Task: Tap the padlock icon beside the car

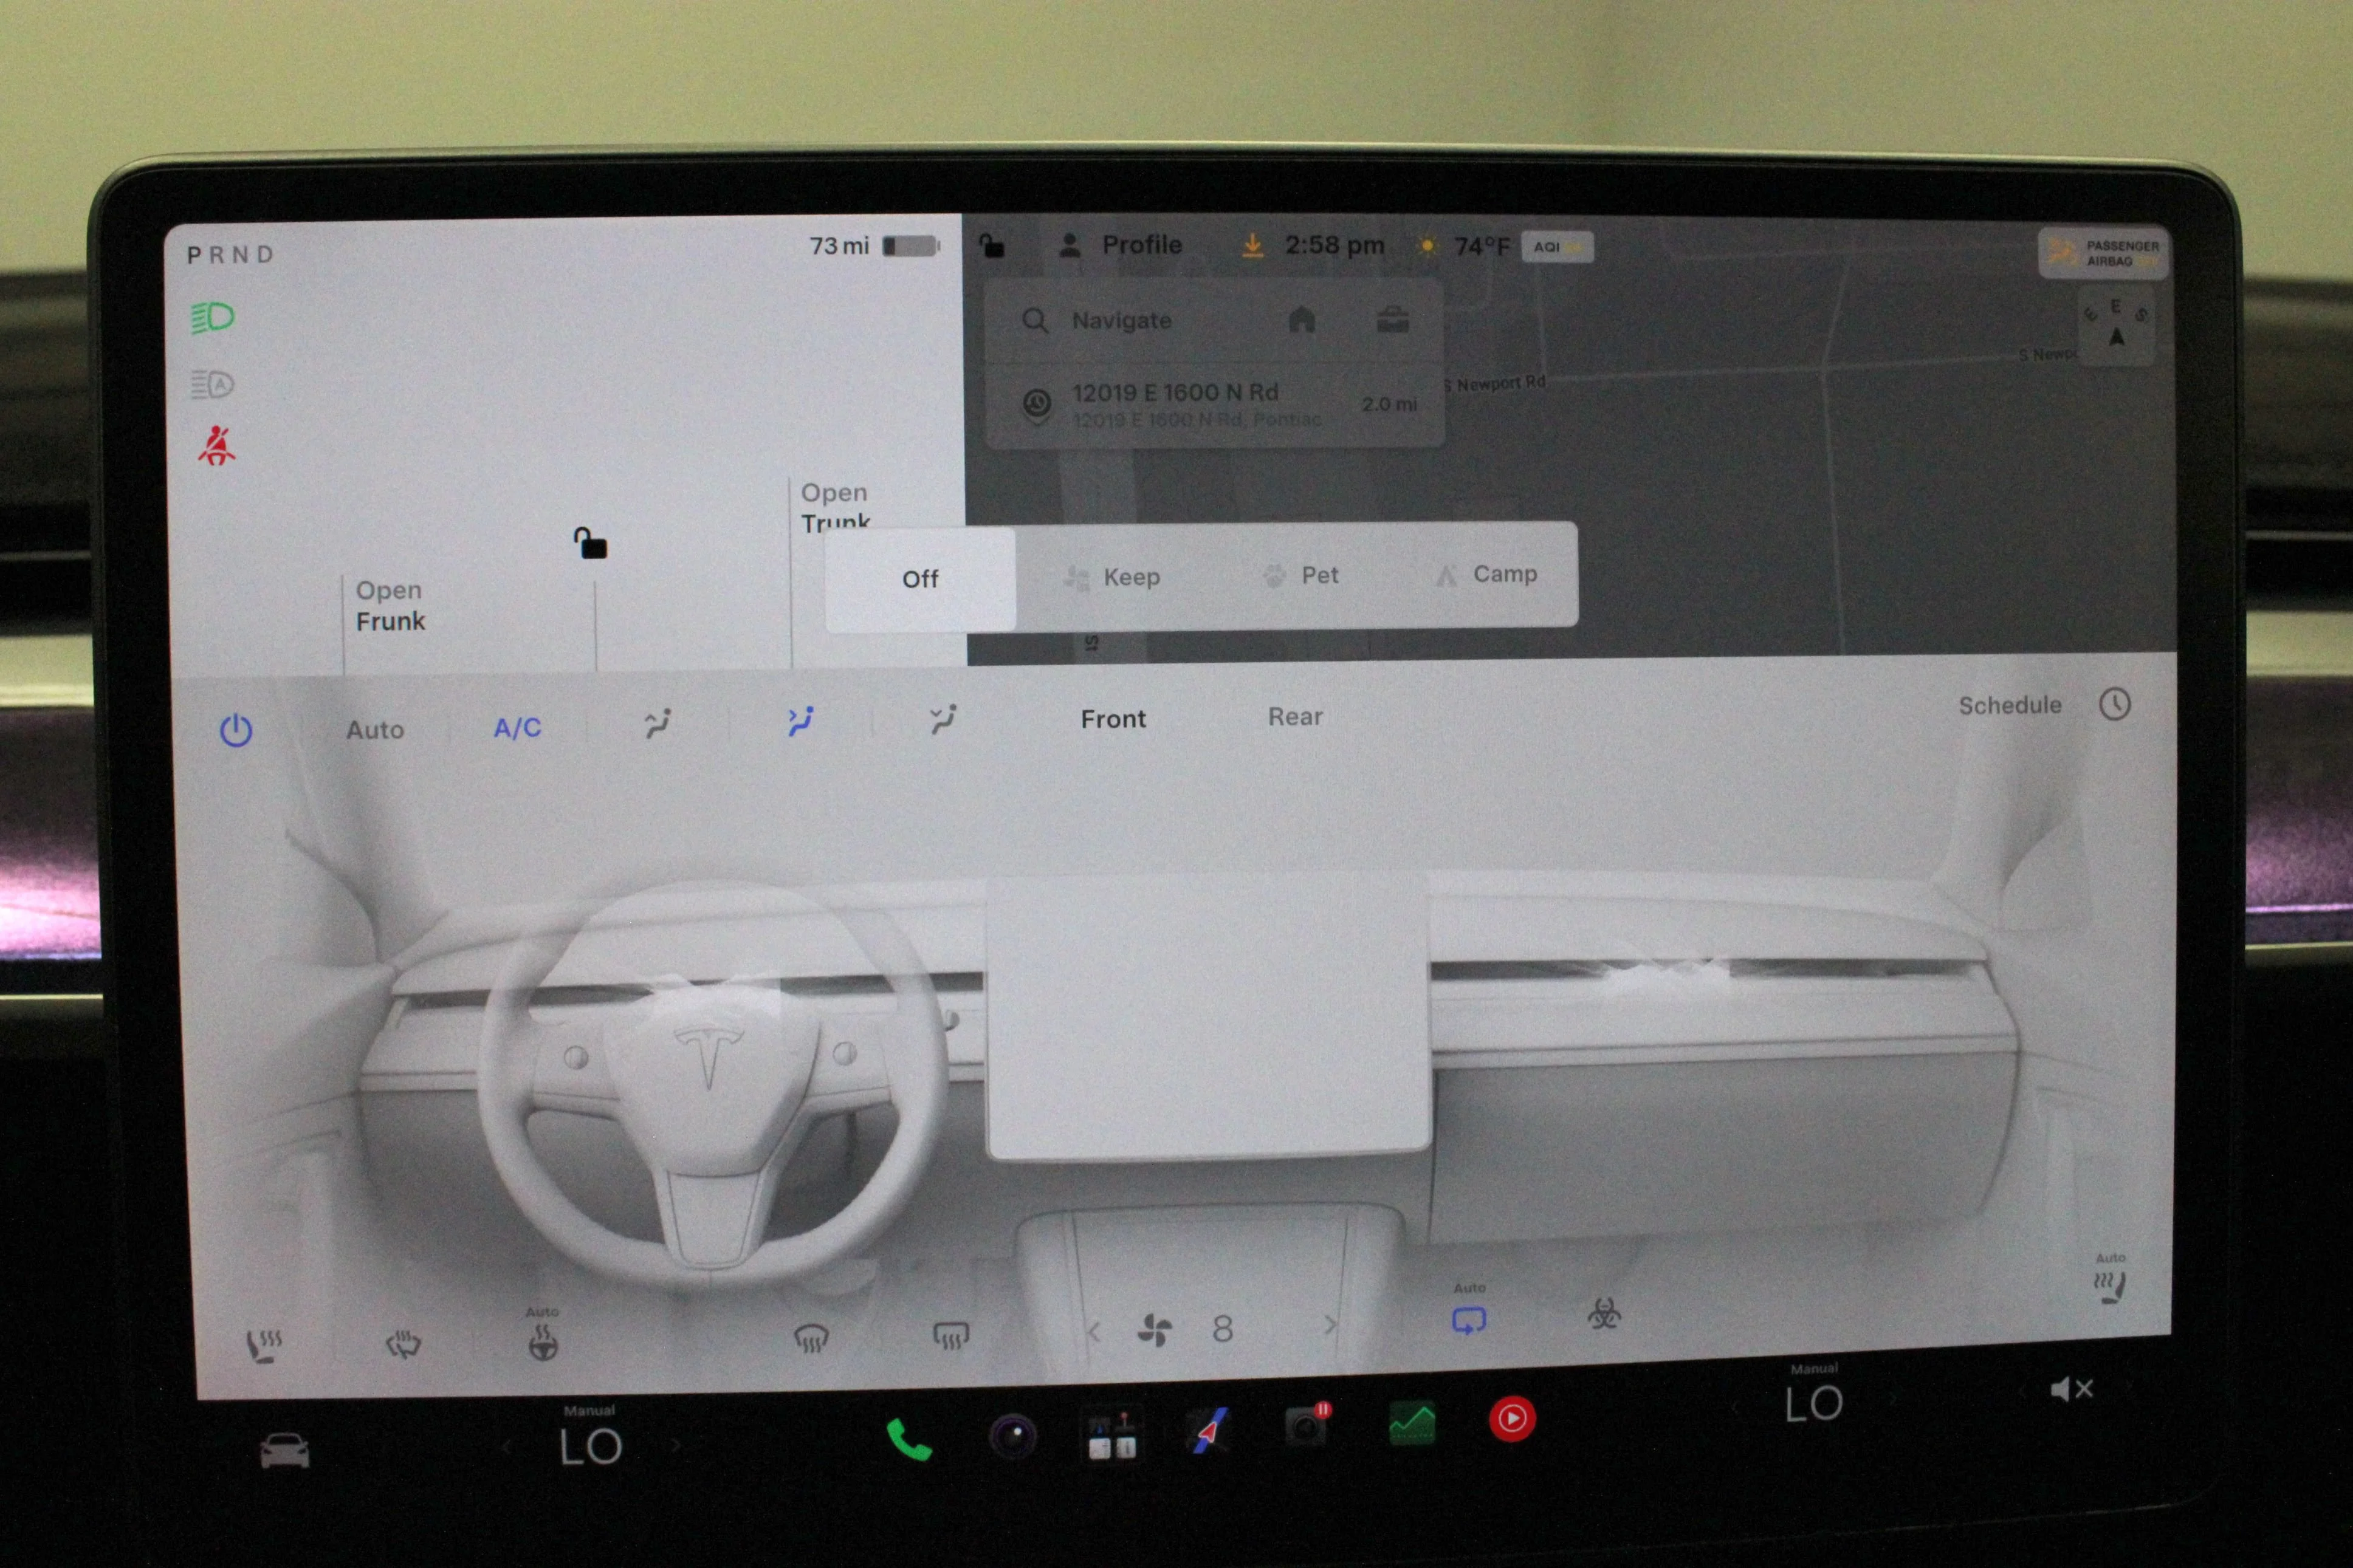Action: [590, 543]
